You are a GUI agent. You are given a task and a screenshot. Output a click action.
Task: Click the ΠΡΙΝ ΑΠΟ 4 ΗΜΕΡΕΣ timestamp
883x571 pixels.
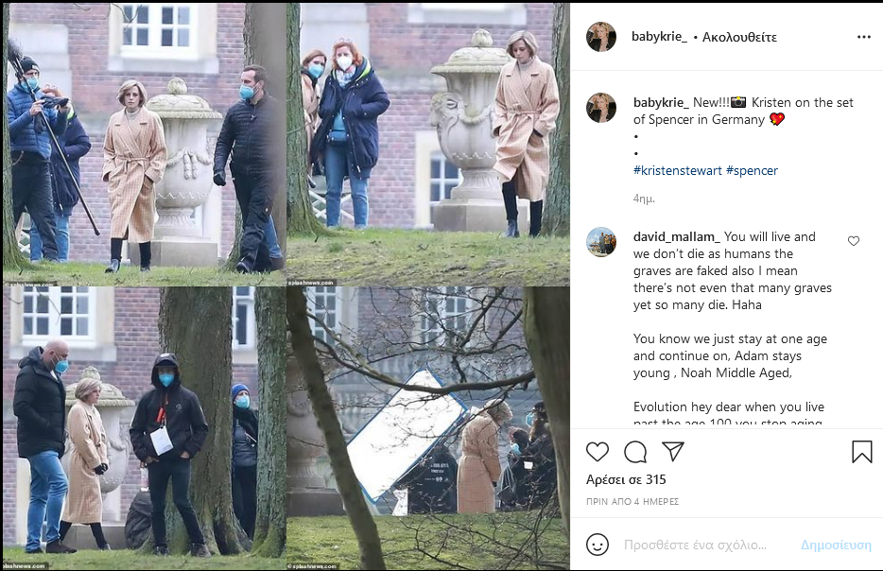632,501
